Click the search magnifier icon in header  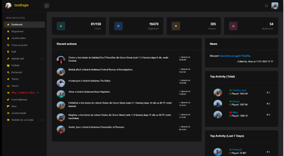click(266, 6)
